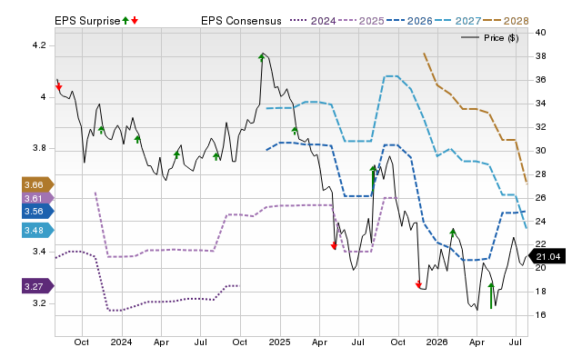Select the tall green surprise arrow after Apr 2026

pos(491,295)
